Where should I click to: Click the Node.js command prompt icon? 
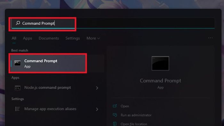click(x=18, y=88)
